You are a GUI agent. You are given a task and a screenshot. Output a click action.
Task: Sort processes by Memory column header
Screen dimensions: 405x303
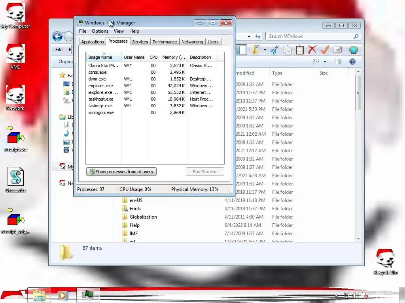pyautogui.click(x=174, y=57)
